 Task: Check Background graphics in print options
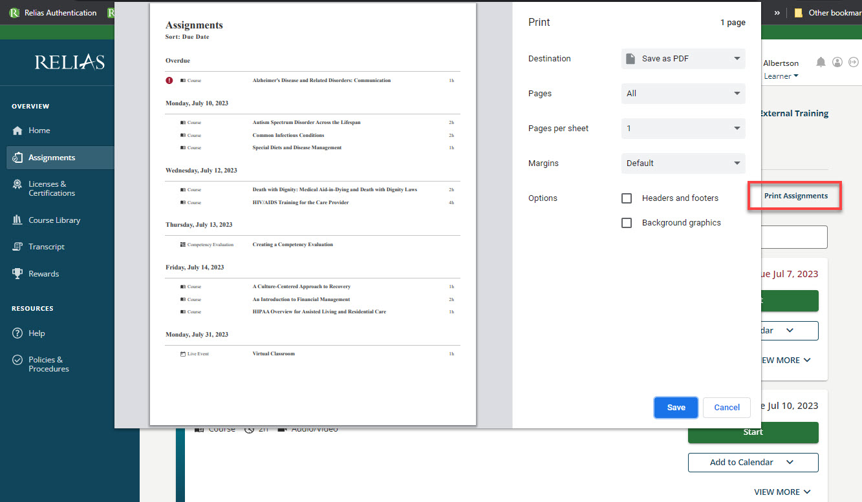pos(627,222)
